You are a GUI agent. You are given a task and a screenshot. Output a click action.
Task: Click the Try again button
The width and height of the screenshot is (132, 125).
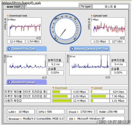[x=86, y=7]
